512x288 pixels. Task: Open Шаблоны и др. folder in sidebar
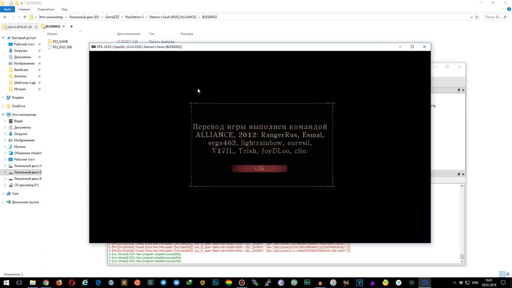click(x=25, y=83)
